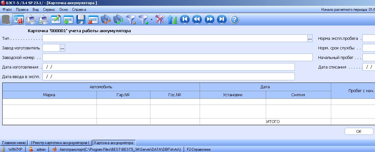The height and width of the screenshot is (152, 375).
Task: Click the delete record red X icon
Action: click(x=93, y=20)
